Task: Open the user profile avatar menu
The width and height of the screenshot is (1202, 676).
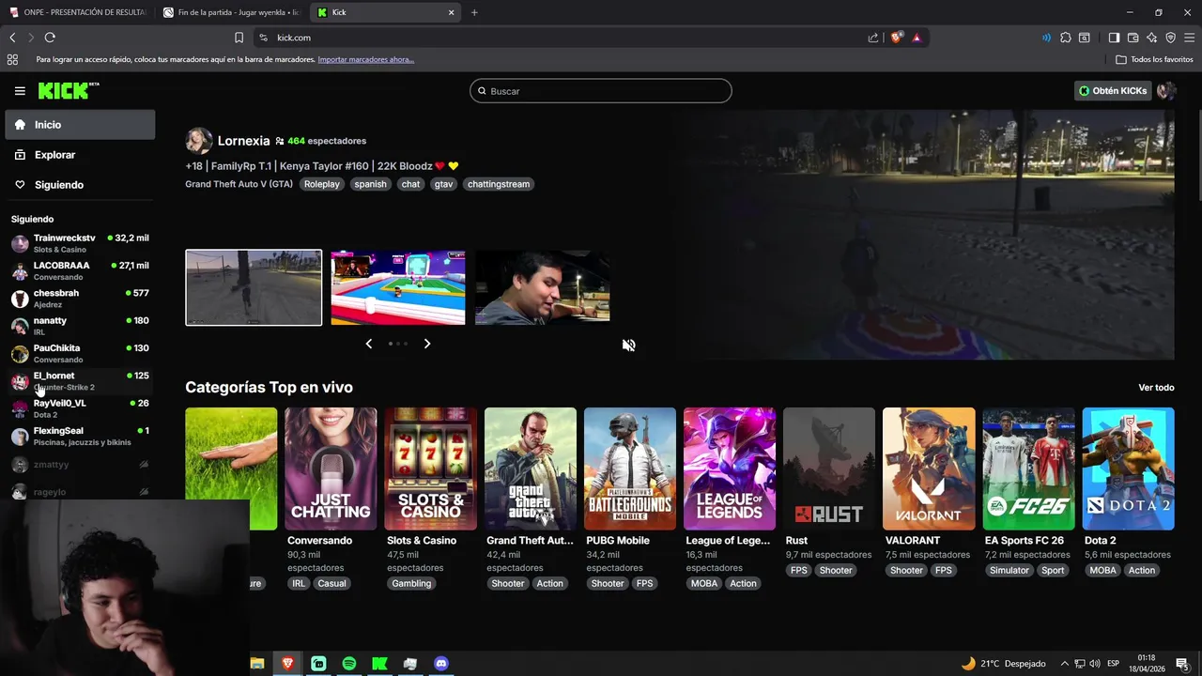Action: pos(1165,91)
